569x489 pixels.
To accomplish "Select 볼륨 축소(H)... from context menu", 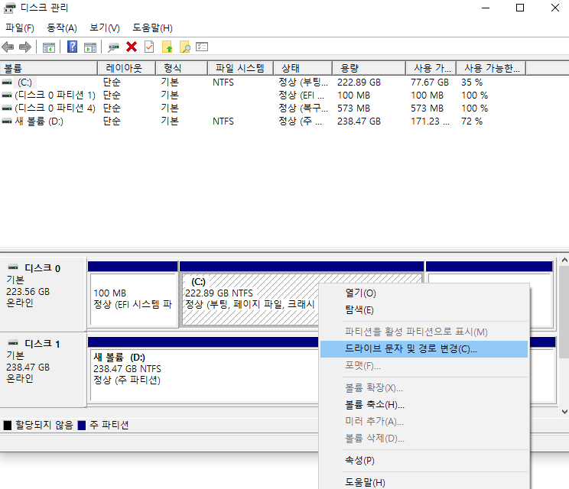I will click(424, 404).
